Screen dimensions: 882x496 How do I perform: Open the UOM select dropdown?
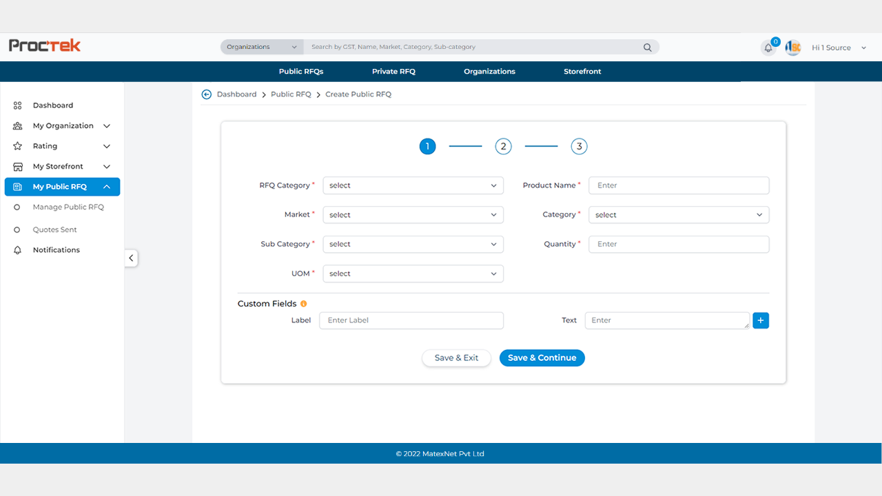[x=413, y=273]
